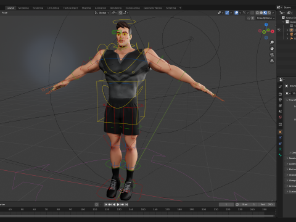Open the Global transform orientation dropdown

click(x=102, y=13)
